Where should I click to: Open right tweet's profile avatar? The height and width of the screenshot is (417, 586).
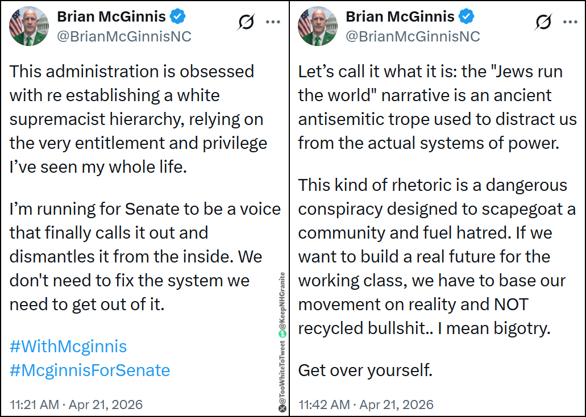318,26
